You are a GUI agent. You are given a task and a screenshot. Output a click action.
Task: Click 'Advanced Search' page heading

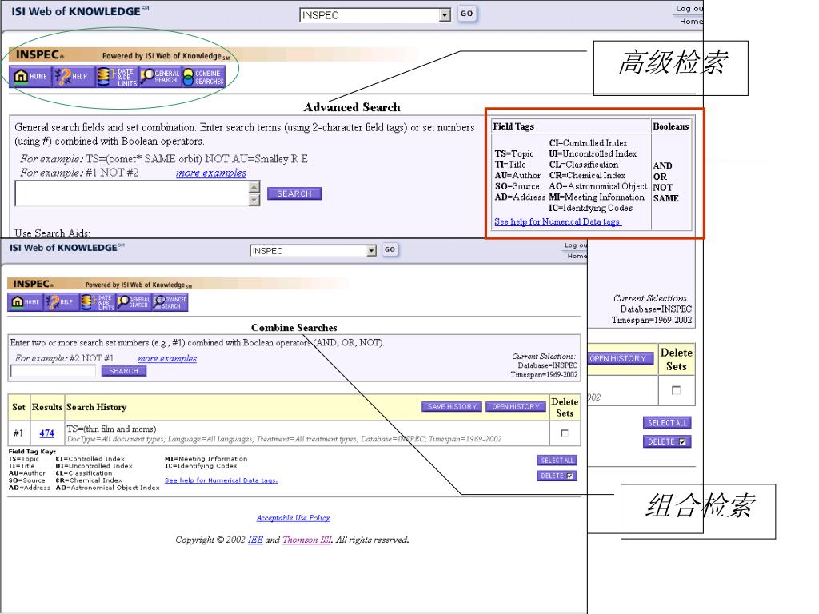[352, 107]
